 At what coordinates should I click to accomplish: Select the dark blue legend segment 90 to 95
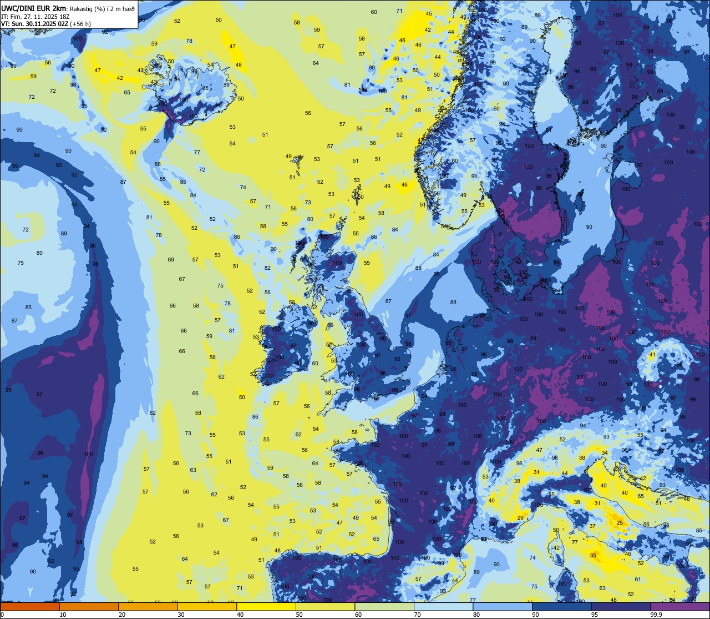[x=562, y=606]
